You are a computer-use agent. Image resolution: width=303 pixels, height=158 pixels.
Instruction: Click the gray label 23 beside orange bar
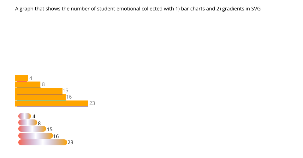92,103
